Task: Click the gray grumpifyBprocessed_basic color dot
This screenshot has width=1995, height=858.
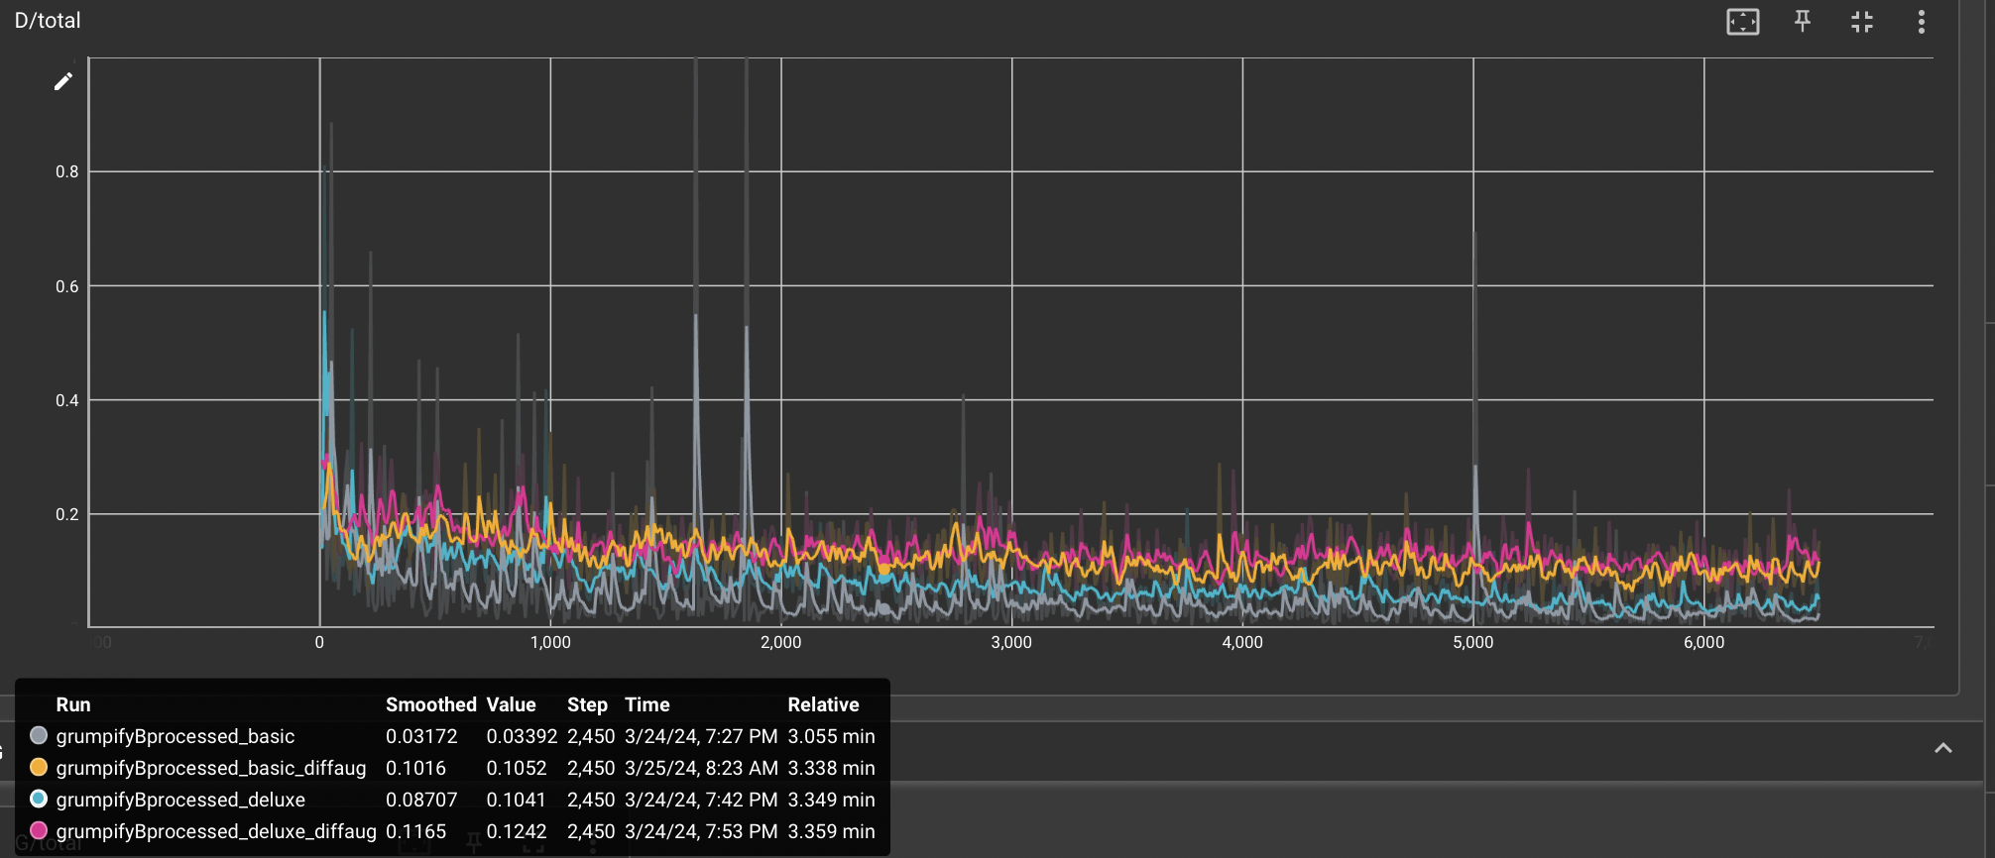Action: coord(39,735)
